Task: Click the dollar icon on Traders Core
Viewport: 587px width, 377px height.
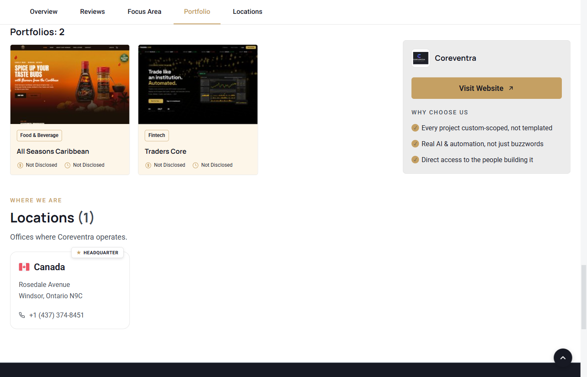Action: (148, 165)
